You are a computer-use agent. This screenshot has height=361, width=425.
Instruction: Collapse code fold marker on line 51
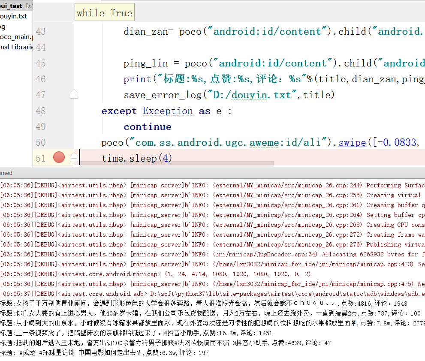74,157
